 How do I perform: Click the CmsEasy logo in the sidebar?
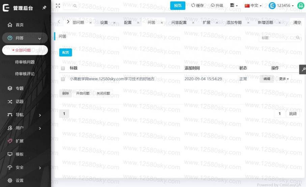6,8
